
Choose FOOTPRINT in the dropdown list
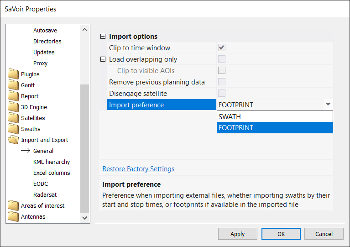[x=275, y=128]
